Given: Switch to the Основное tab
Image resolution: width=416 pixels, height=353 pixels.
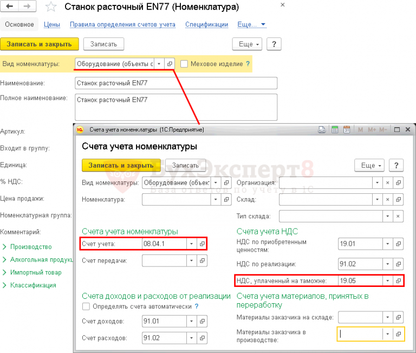Looking at the screenshot, I should point(19,24).
